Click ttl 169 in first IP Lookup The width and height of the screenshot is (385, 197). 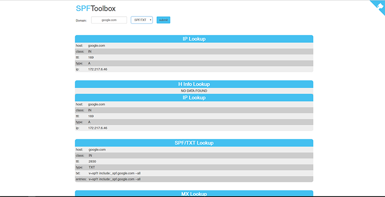(x=91, y=57)
